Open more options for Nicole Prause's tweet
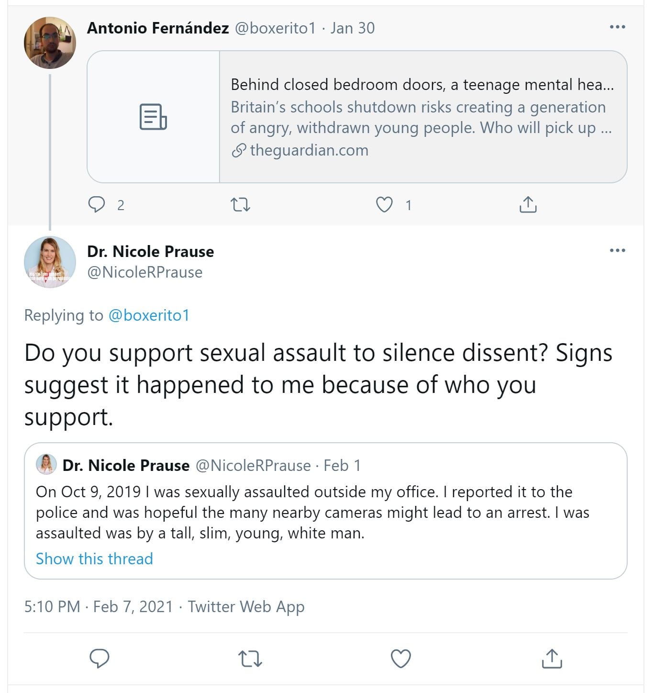 click(x=617, y=250)
